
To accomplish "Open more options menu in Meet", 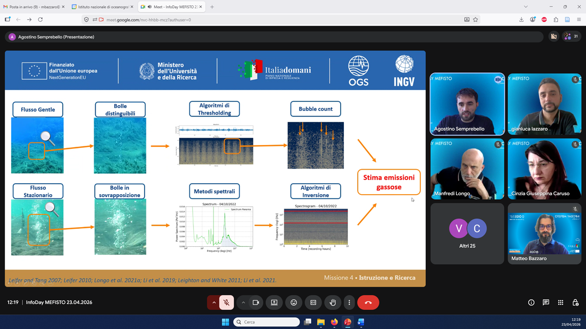I will (x=349, y=302).
